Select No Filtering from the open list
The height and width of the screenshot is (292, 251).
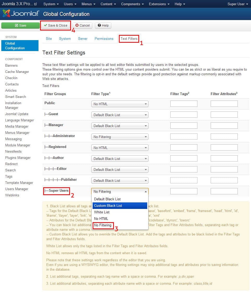pos(103,225)
